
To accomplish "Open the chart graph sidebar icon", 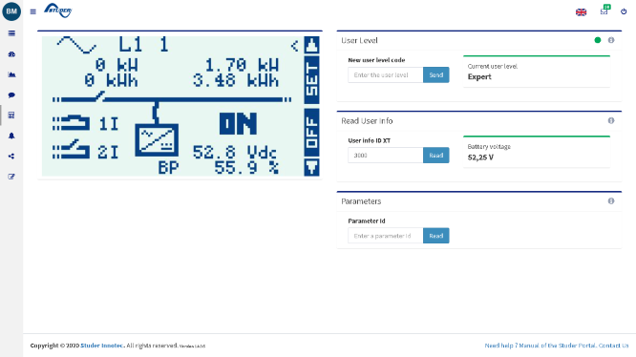I will pyautogui.click(x=11, y=74).
